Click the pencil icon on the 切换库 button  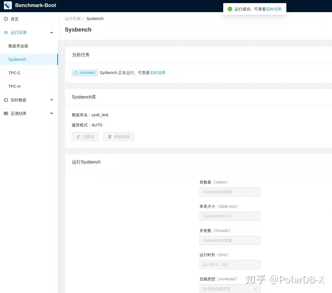(x=79, y=137)
